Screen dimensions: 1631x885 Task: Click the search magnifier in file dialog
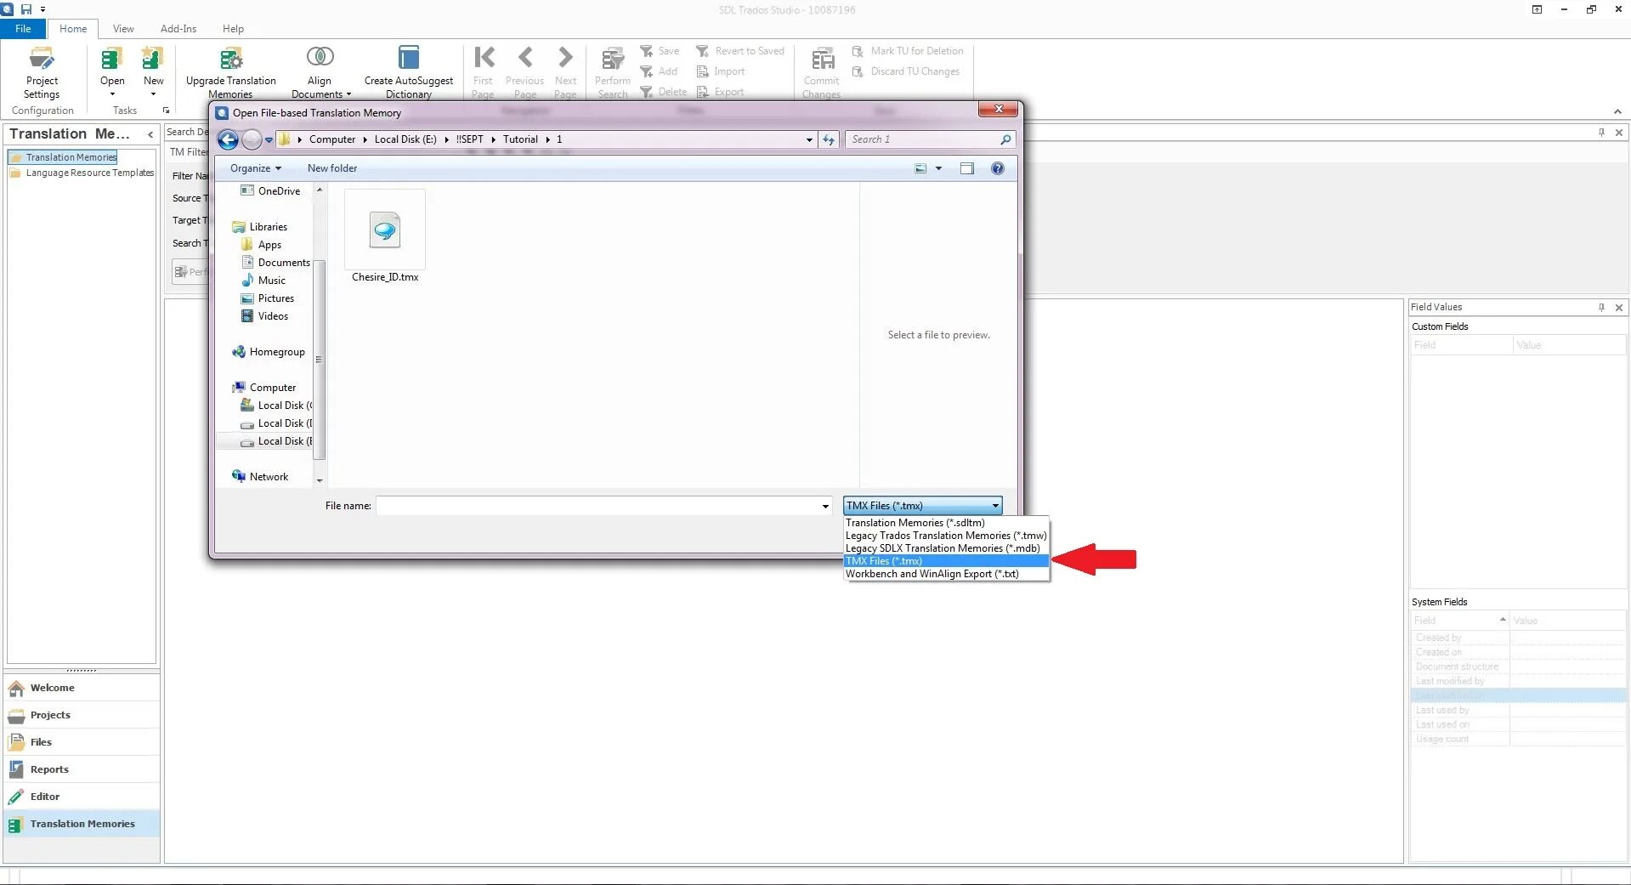[1005, 139]
